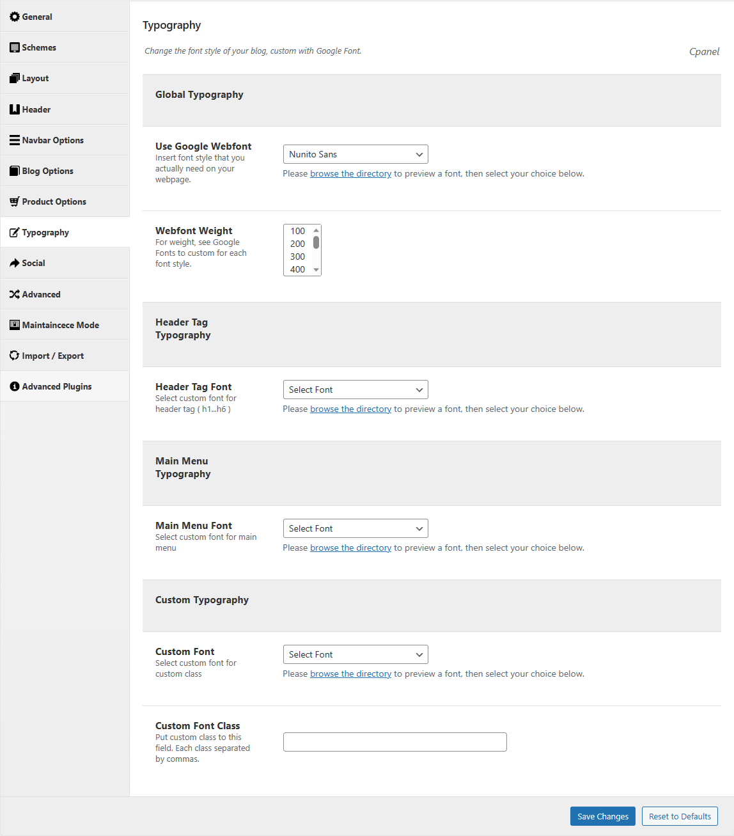
Task: Click the Layout stacked pages icon
Action: (x=15, y=78)
